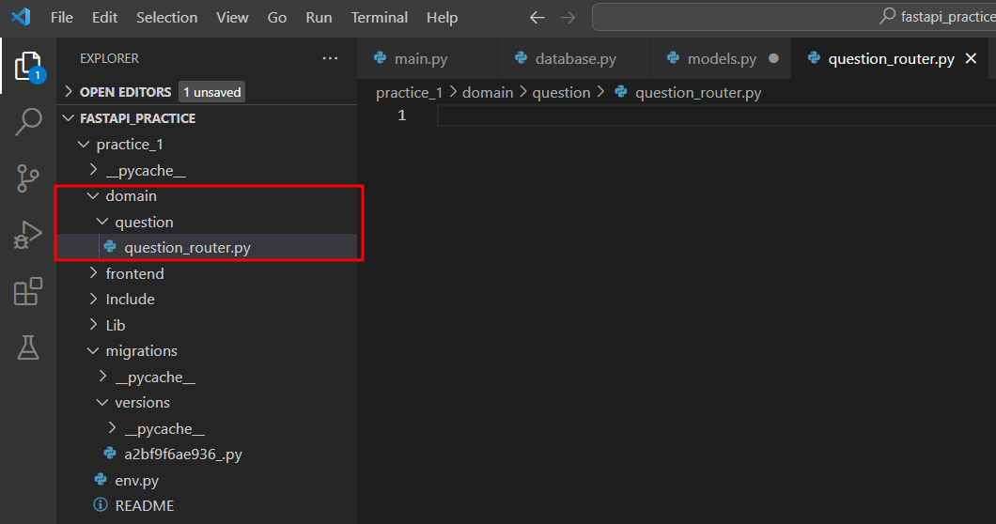
Task: Click practice_1 in the breadcrumb
Action: click(x=409, y=93)
